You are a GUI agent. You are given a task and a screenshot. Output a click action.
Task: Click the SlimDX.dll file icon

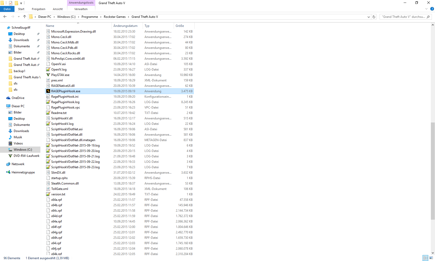(x=48, y=173)
